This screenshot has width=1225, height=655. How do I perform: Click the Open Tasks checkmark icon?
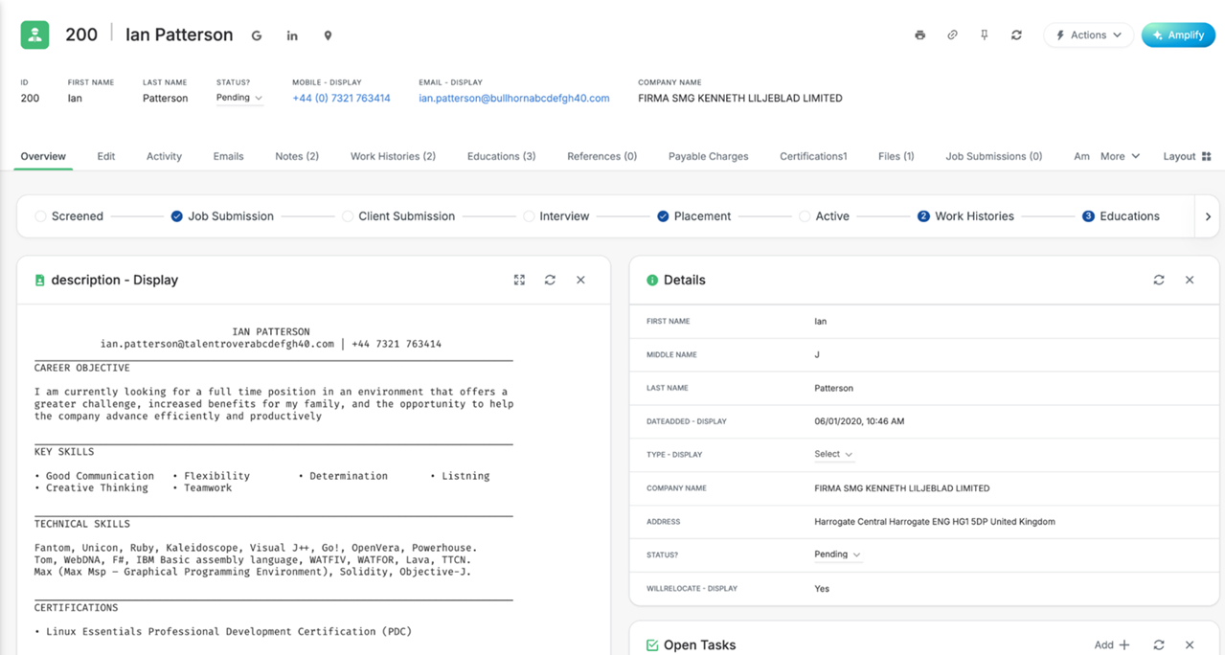[652, 645]
